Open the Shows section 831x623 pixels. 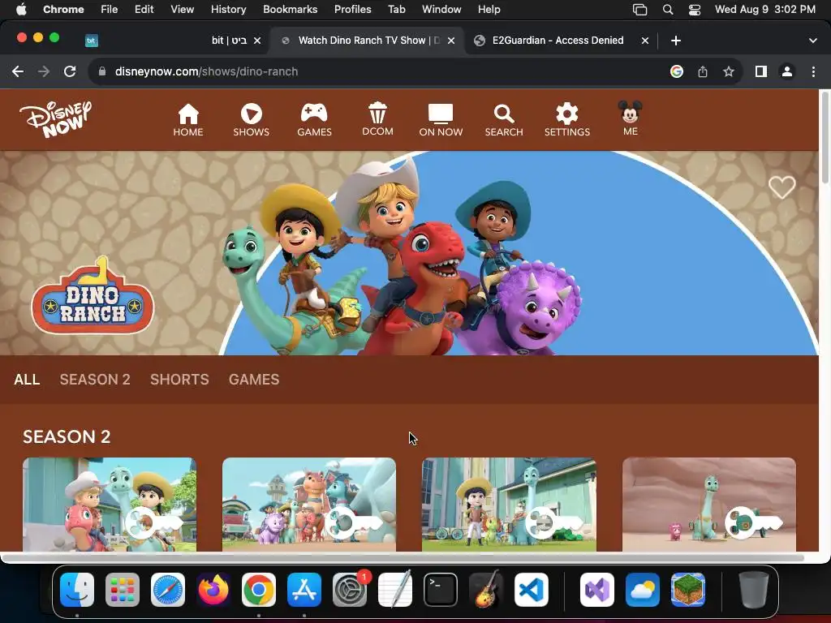tap(252, 120)
